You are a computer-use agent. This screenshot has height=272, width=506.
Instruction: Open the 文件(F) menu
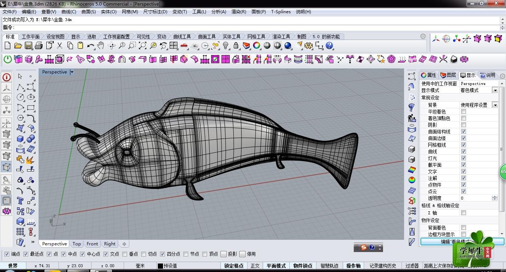(10, 12)
